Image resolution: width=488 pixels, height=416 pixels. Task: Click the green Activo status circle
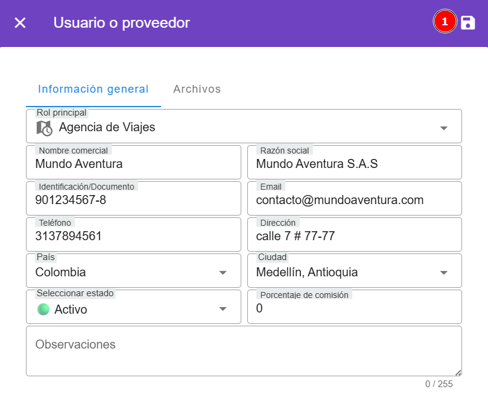[x=43, y=309]
